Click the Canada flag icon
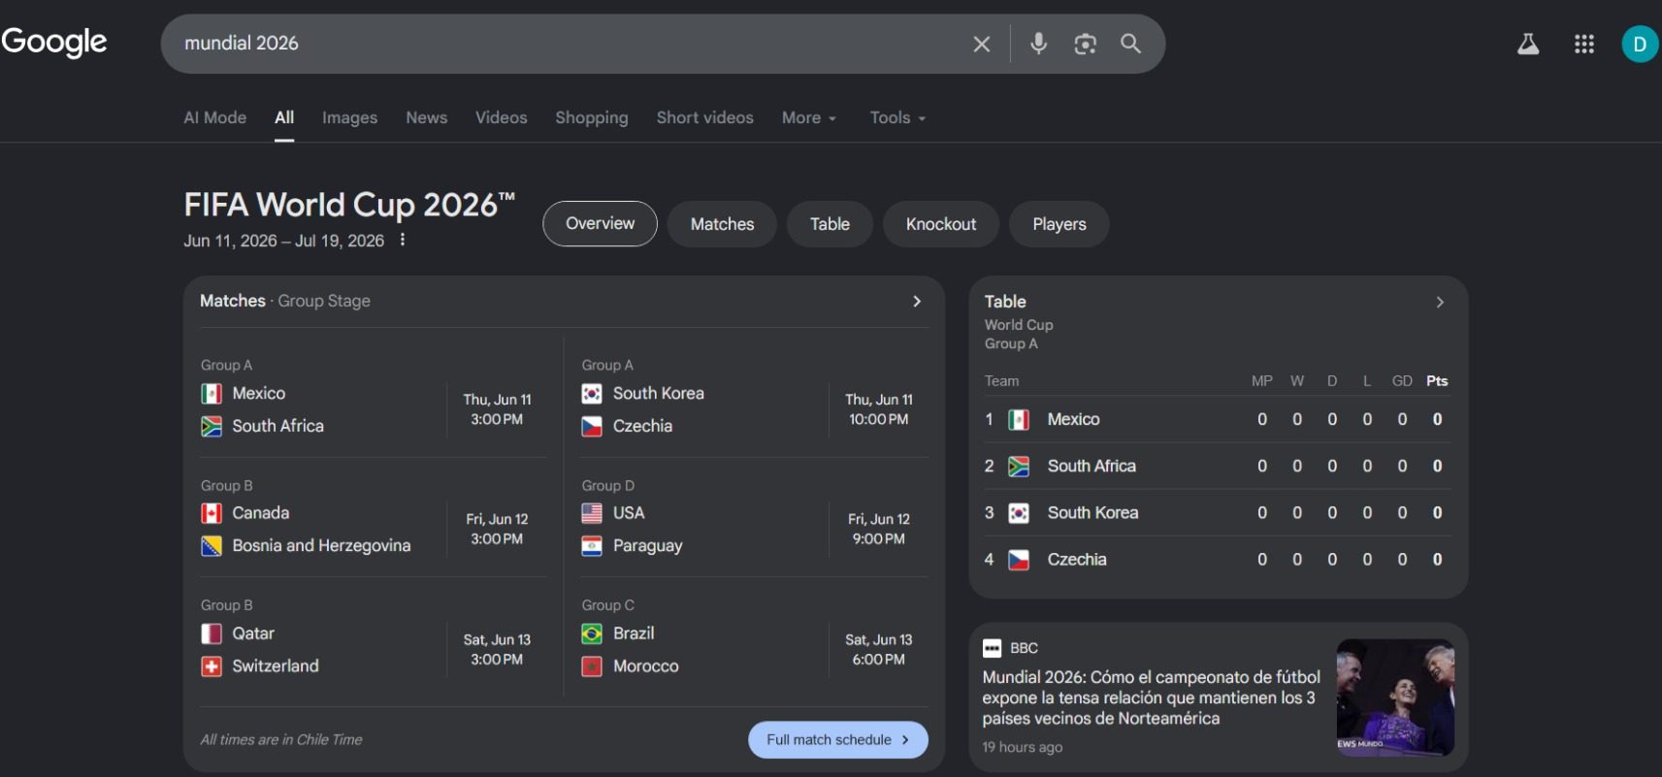This screenshot has width=1662, height=777. click(212, 513)
